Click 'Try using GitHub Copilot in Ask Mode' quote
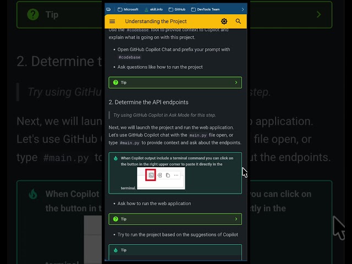Viewport: 352px width, 264px height. pyautogui.click(x=164, y=115)
